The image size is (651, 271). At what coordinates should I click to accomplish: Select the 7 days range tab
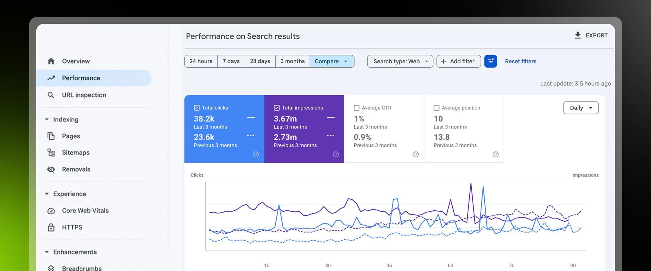pos(231,61)
